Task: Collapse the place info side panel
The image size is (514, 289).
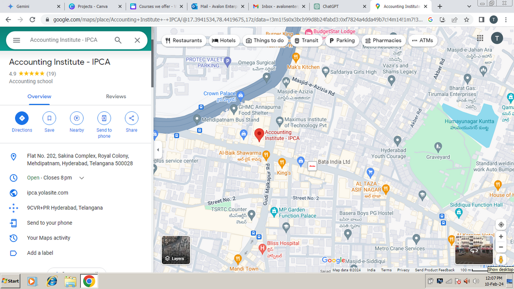Action: click(x=158, y=150)
